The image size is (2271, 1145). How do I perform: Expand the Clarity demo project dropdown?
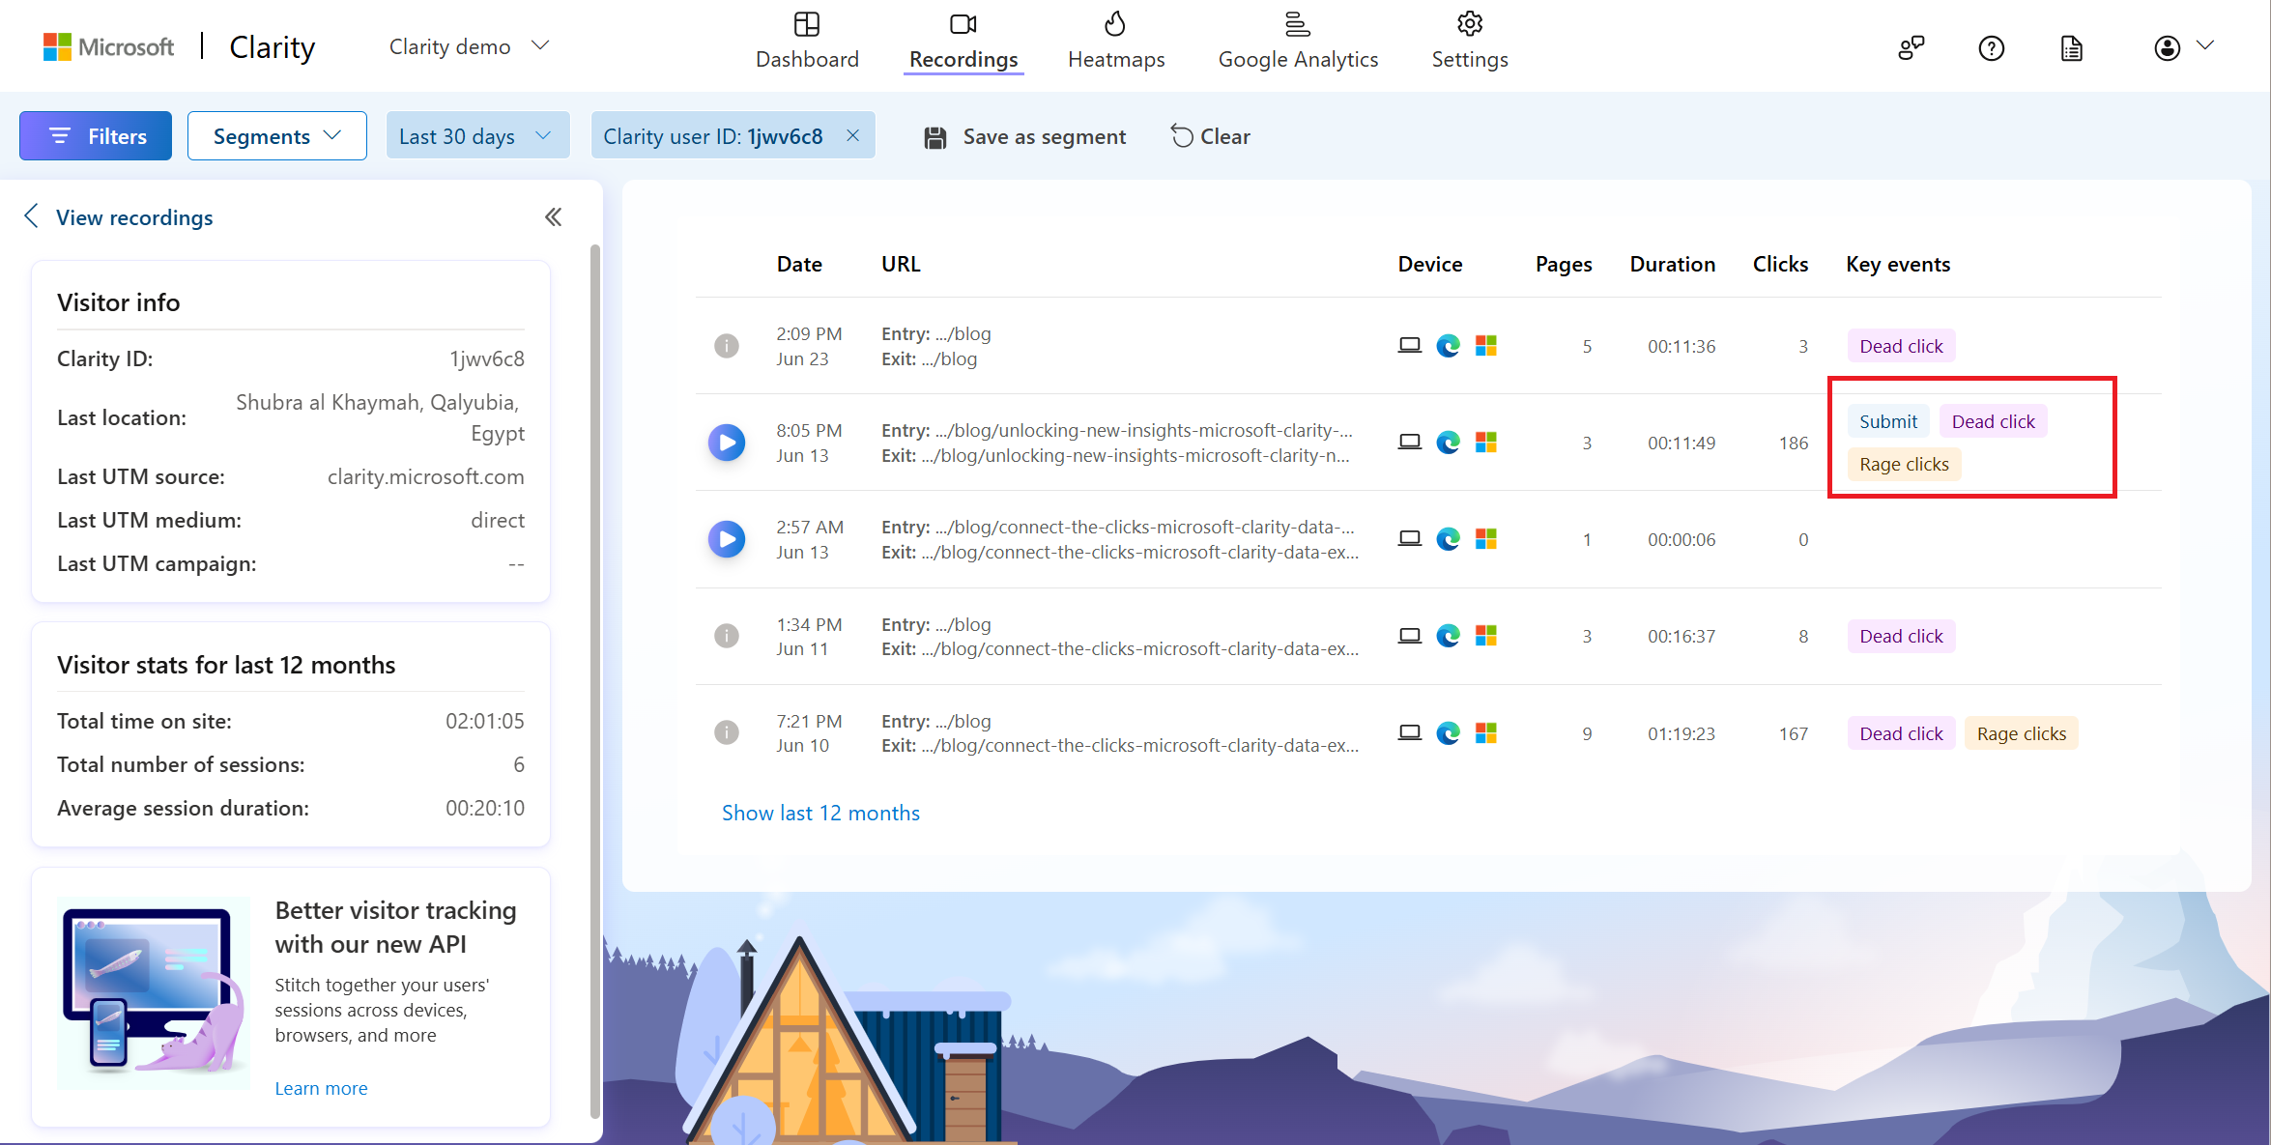[469, 46]
